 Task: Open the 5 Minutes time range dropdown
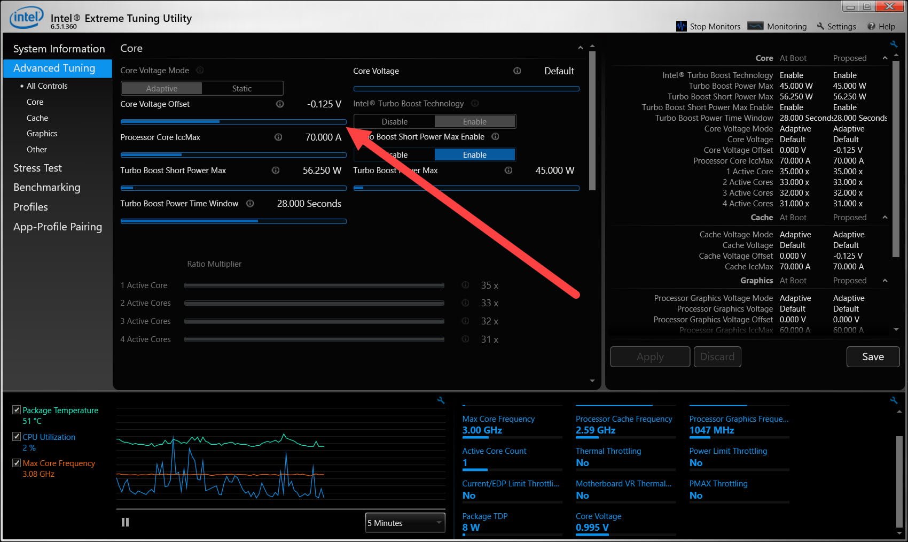pos(405,523)
